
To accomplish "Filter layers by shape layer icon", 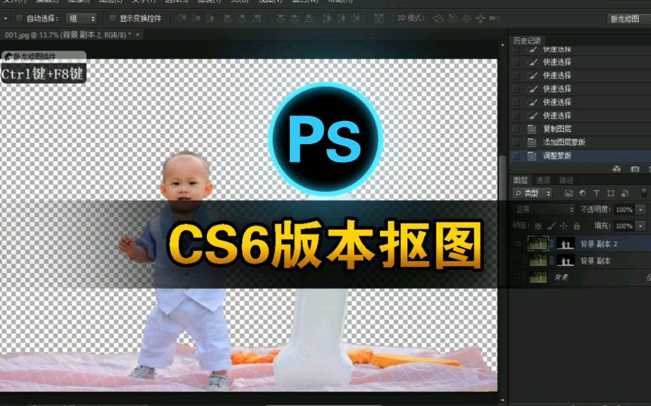I will [611, 193].
